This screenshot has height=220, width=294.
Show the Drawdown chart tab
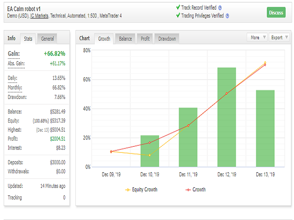pos(167,39)
